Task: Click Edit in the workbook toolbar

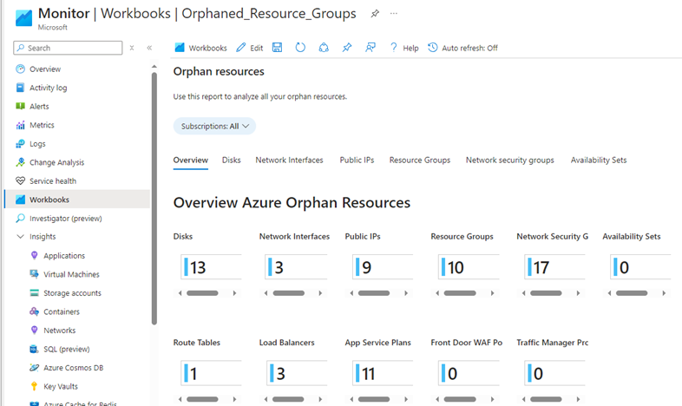Action: point(250,48)
